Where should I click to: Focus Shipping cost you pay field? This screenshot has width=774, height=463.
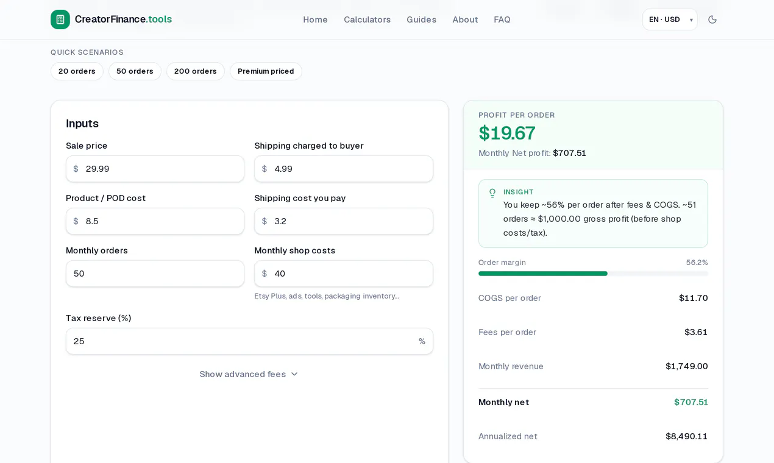point(344,221)
